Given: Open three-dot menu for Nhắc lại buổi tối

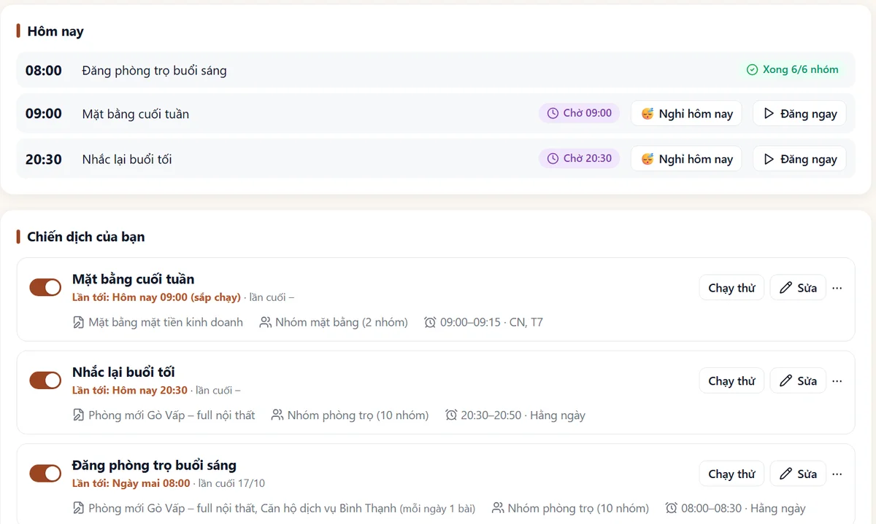Looking at the screenshot, I should (x=837, y=380).
